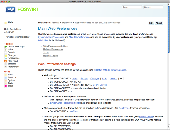
Task: Click the lock icon beside Log Out
Action: pyautogui.click(x=5, y=32)
